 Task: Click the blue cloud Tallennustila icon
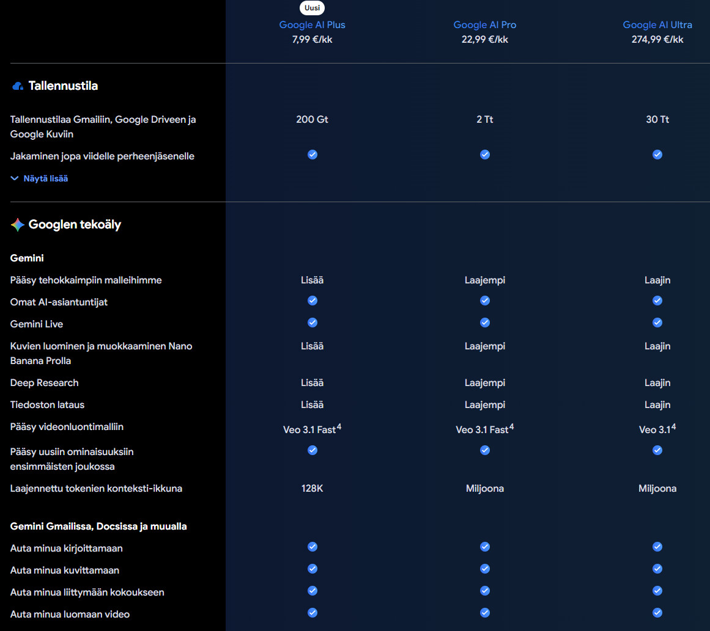point(17,86)
